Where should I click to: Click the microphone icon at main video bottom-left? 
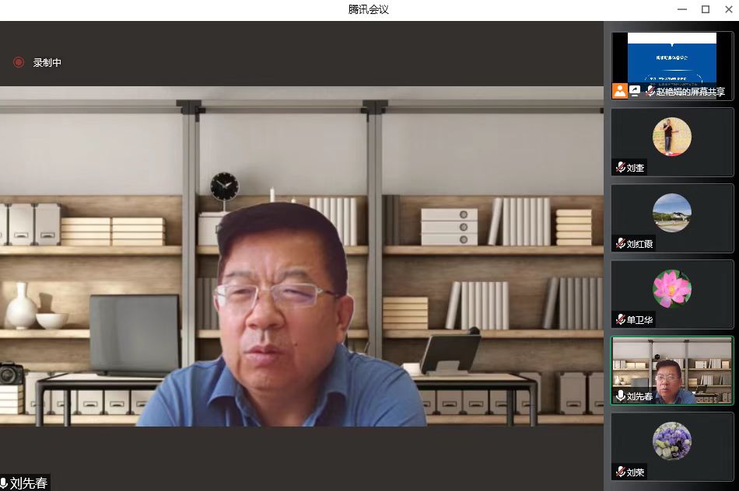(x=5, y=483)
